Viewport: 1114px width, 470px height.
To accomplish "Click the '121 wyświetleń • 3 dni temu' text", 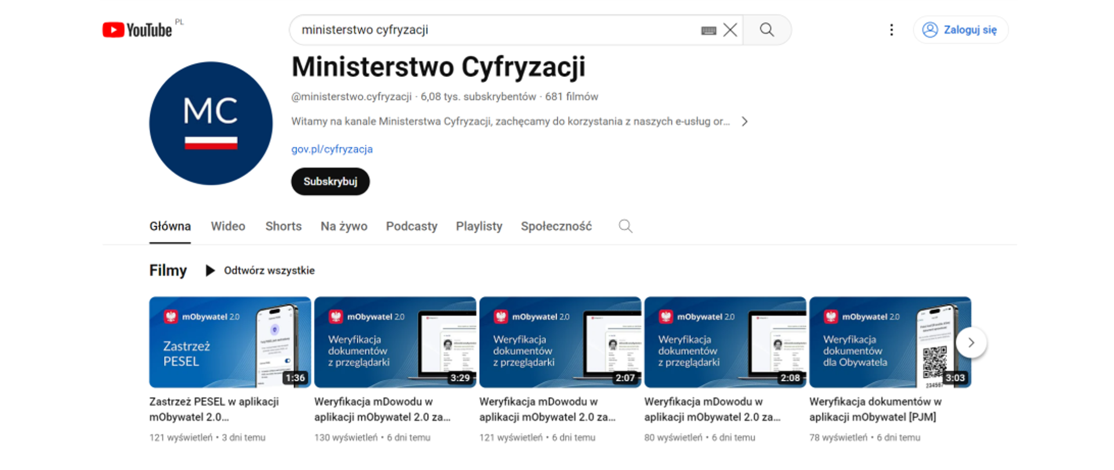I will [x=207, y=438].
